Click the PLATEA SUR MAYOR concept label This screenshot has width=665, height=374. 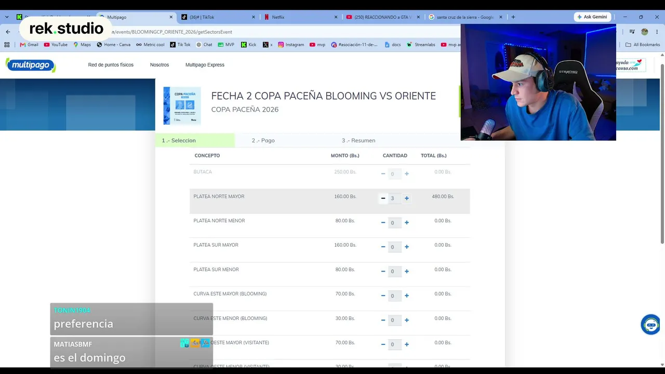pos(216,245)
